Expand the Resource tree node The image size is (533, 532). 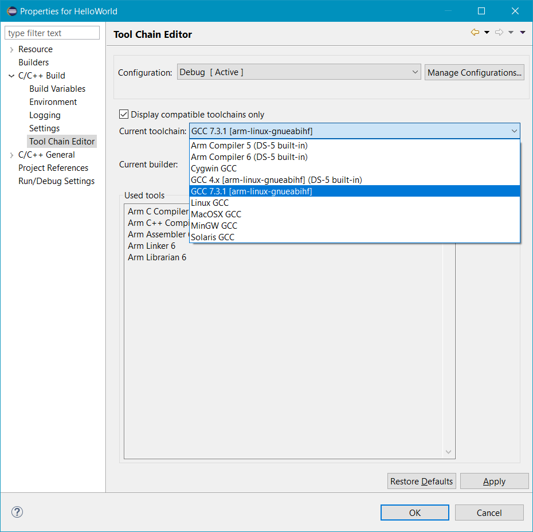click(10, 49)
